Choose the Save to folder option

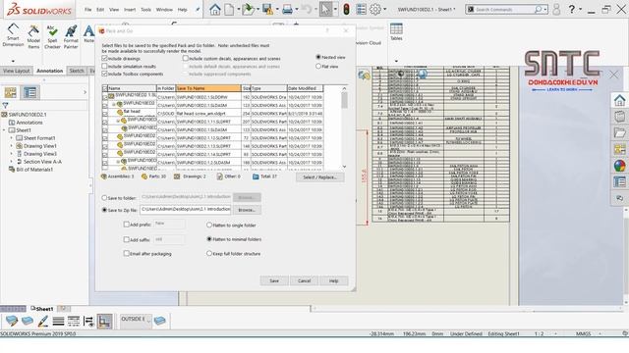tap(105, 198)
